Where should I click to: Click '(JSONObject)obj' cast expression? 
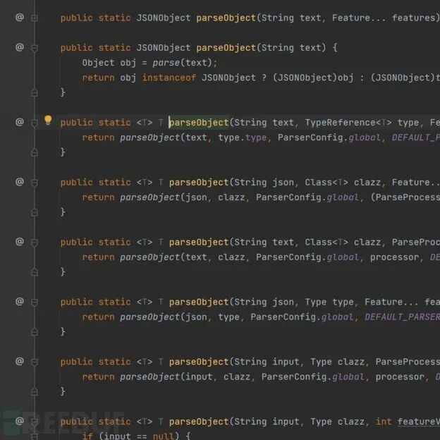point(313,78)
